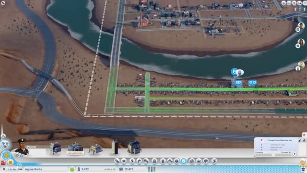Open the RCI demand bars
The width and height of the screenshot is (307, 173).
point(152,169)
